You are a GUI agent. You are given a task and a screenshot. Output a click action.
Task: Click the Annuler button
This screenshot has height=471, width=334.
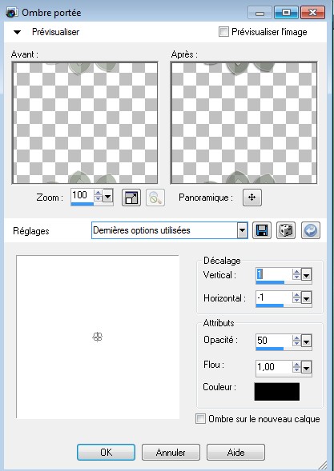tap(171, 453)
